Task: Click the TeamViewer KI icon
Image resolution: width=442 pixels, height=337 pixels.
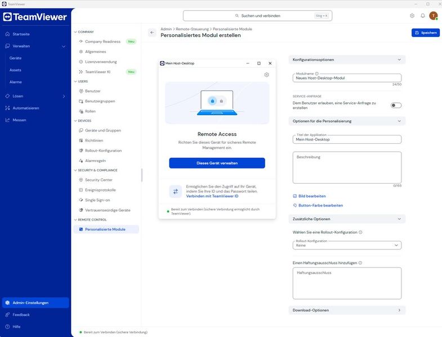Action: [x=81, y=72]
